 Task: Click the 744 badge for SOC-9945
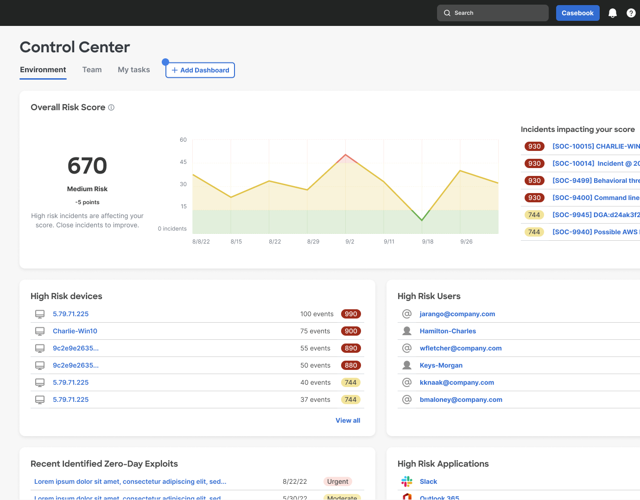click(534, 215)
